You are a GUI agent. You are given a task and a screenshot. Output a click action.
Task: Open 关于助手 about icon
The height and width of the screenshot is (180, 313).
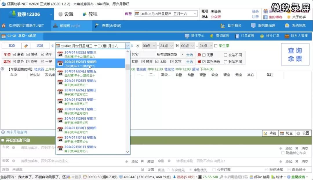click(289, 17)
